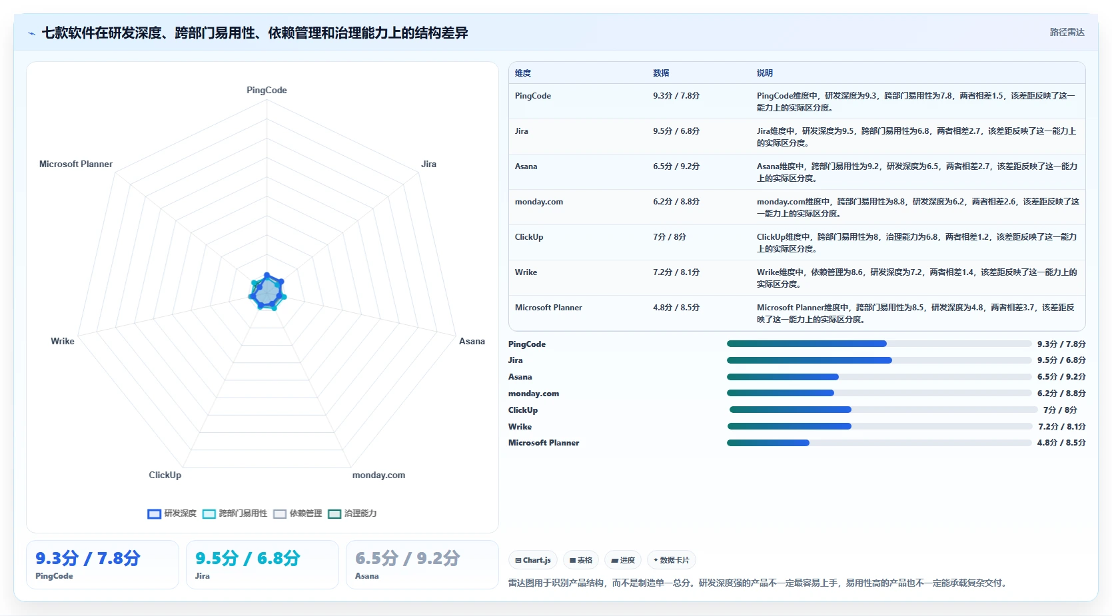Click the Wrike progress bar
The image size is (1112, 616).
(879, 426)
